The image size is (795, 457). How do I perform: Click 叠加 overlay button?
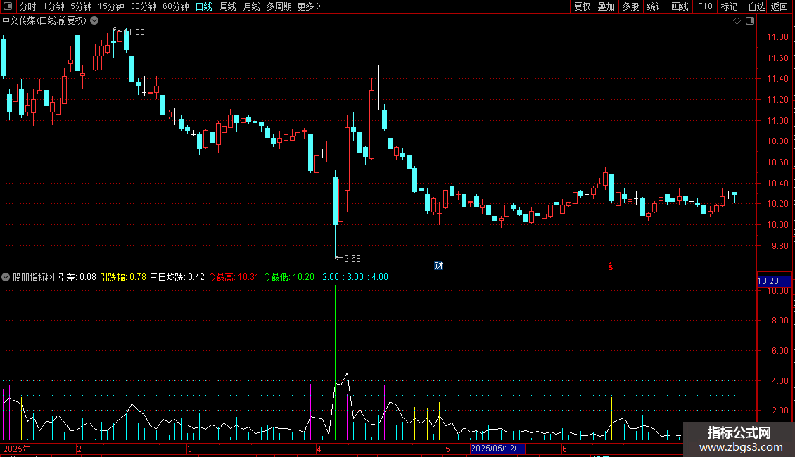[606, 6]
